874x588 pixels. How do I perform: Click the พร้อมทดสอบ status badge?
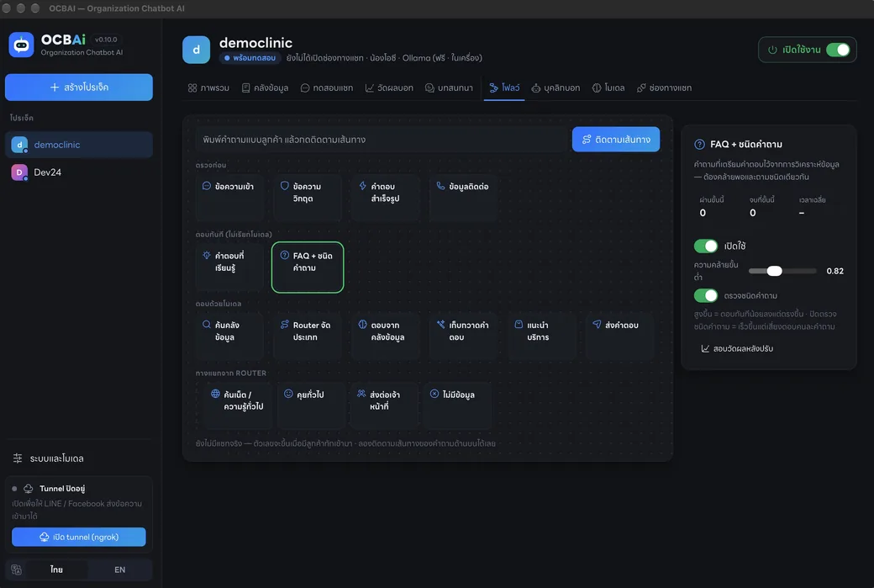click(250, 58)
